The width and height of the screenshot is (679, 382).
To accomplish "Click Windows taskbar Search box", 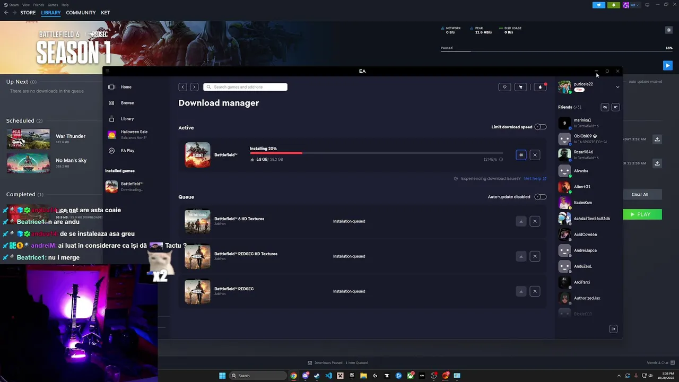I will coord(258,376).
